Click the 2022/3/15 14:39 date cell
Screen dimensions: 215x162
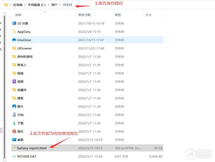pos(90,140)
